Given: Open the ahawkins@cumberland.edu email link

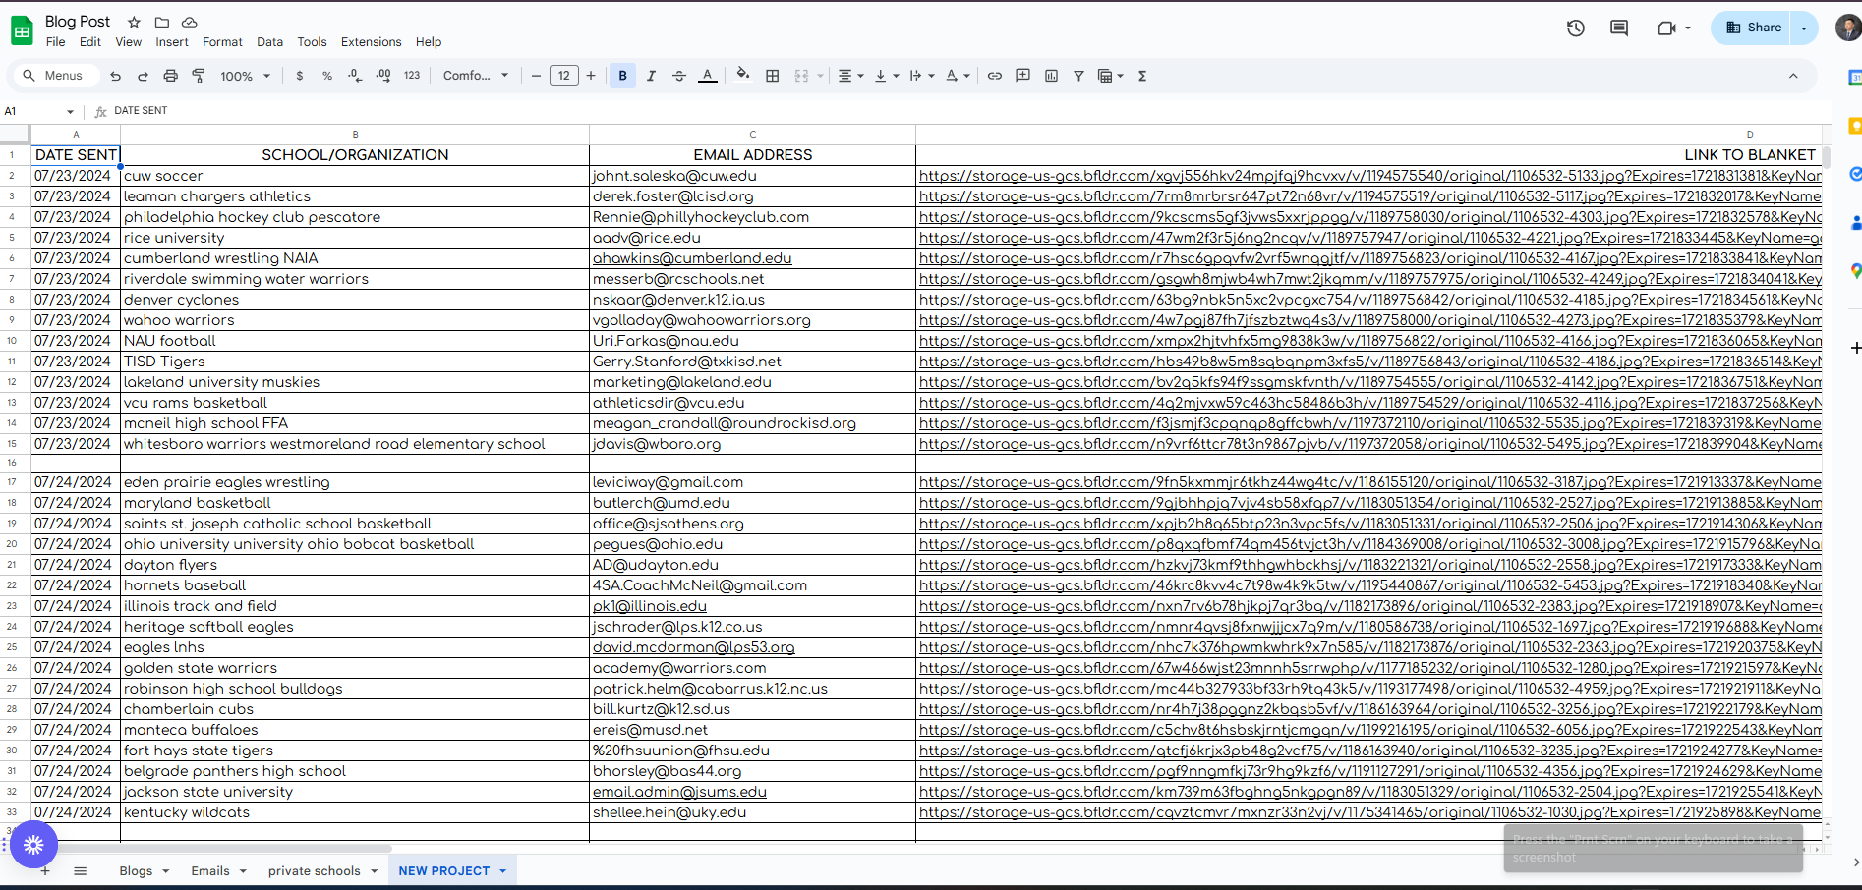Looking at the screenshot, I should [x=692, y=257].
